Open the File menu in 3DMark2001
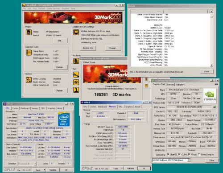 tap(24, 8)
